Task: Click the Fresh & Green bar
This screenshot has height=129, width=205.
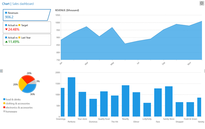Action: coord(190,109)
